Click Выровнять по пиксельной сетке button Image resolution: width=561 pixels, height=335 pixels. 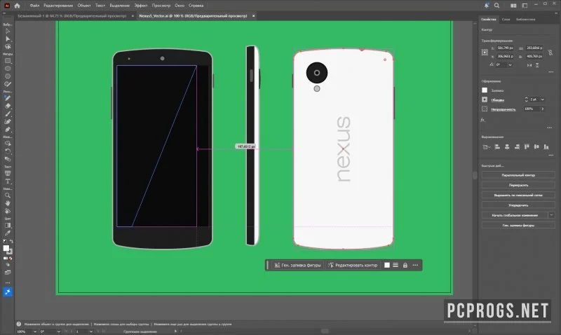tap(518, 195)
